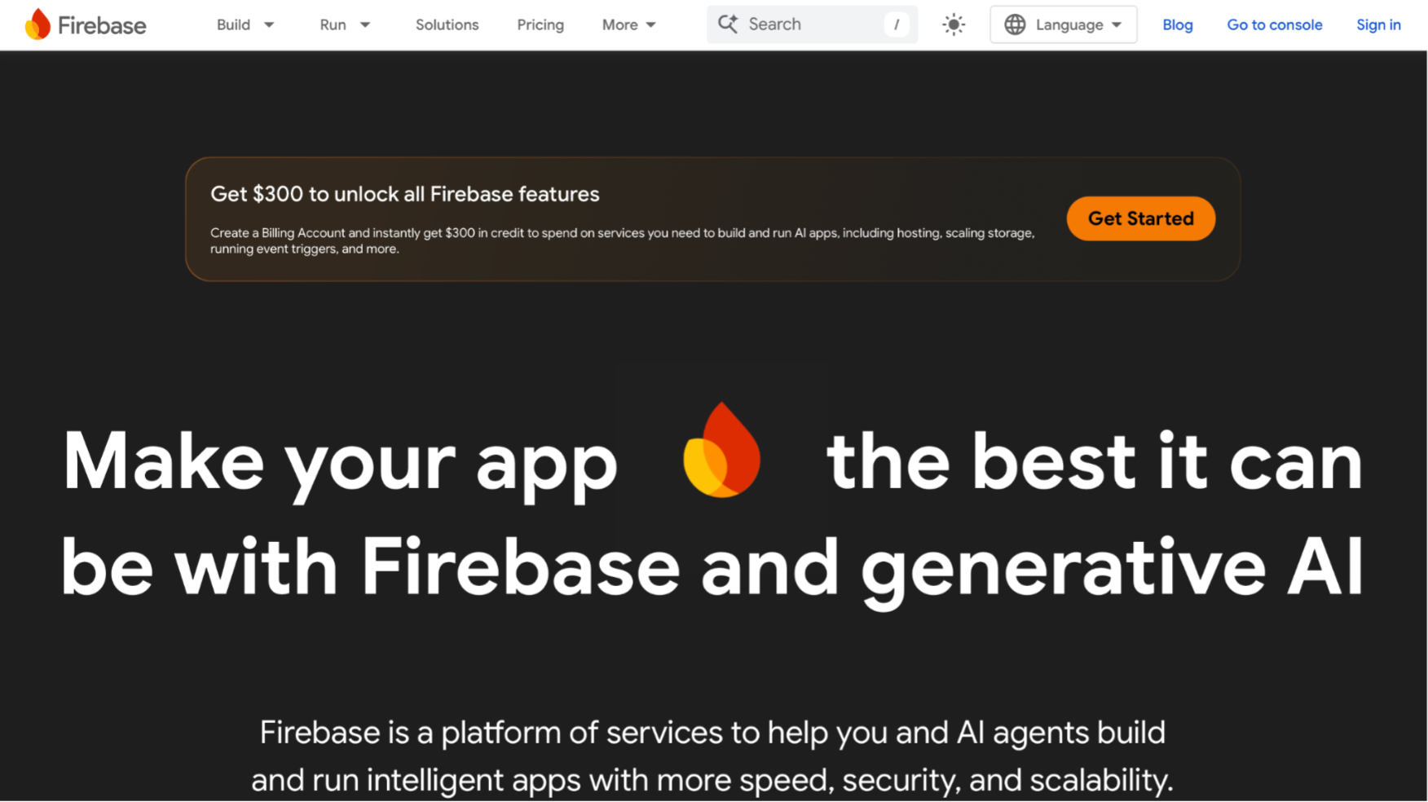The height and width of the screenshot is (802, 1428).
Task: Open the Language dropdown caret
Action: [x=1117, y=25]
